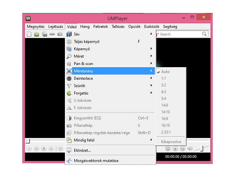The height and width of the screenshot is (177, 246).
Task: Open the Segítség menu
Action: click(x=170, y=26)
